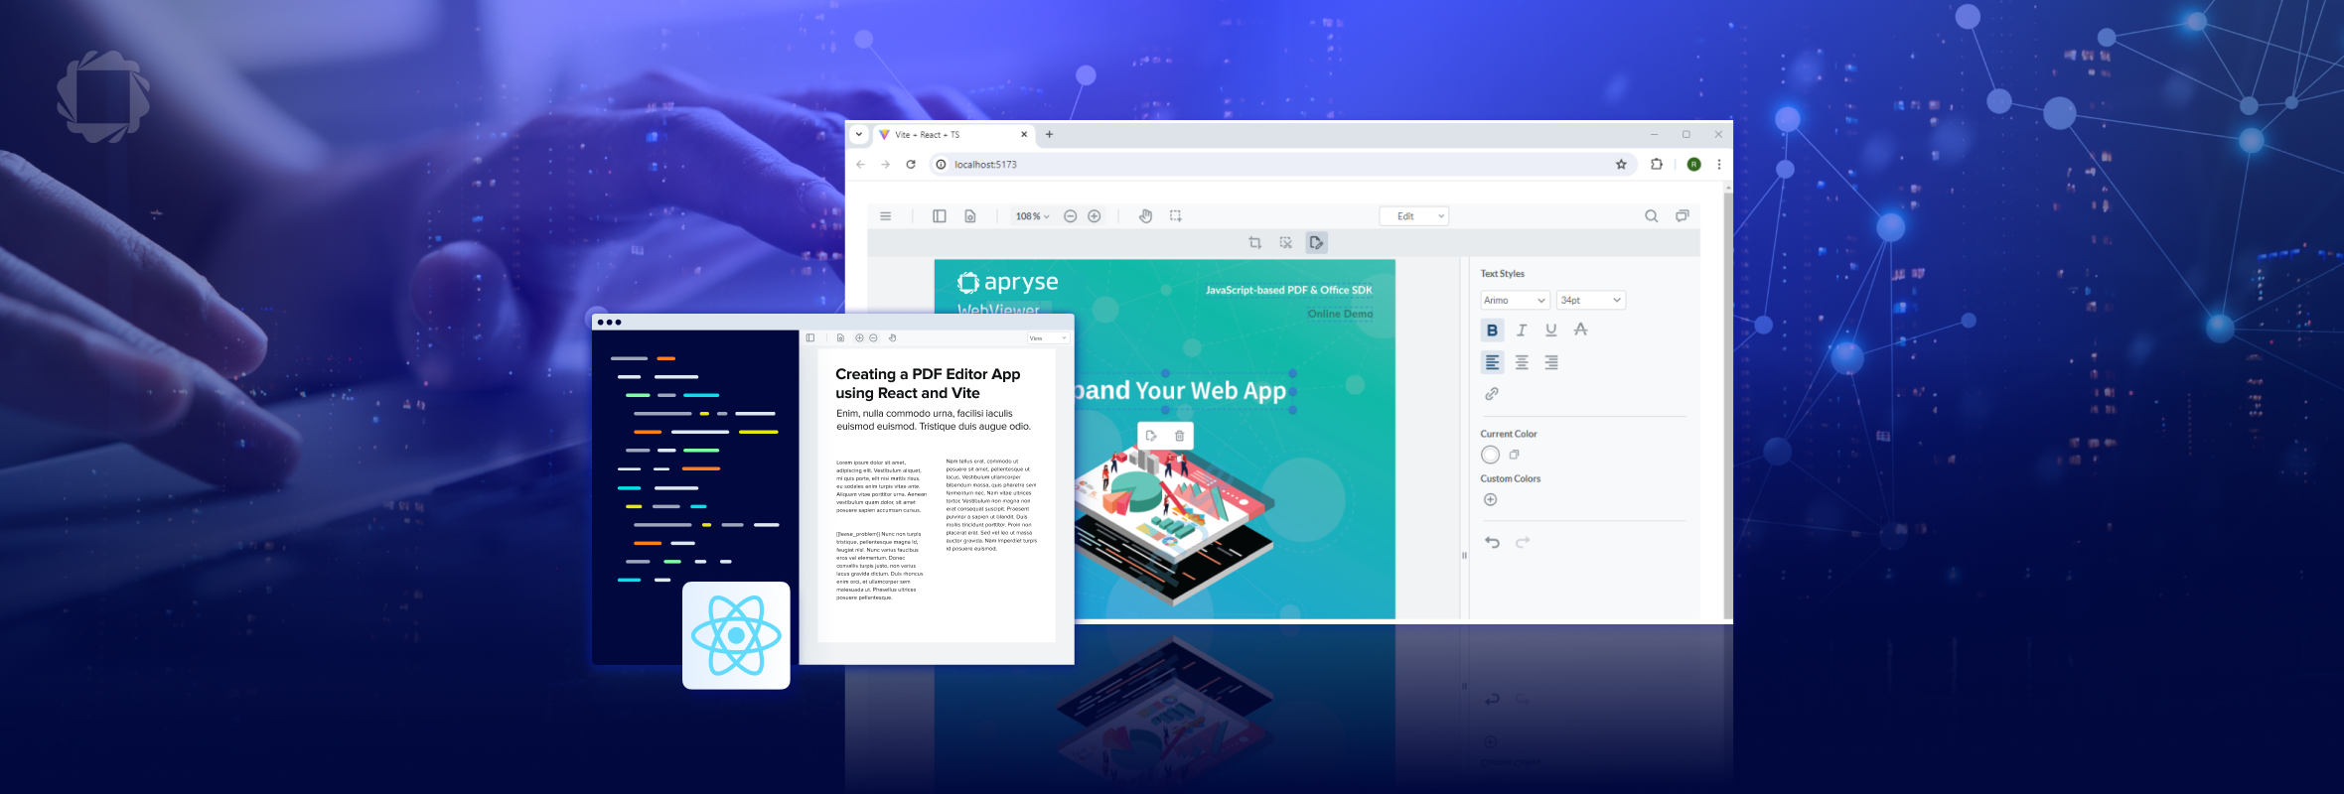Click the right panel resize handle
Image resolution: width=2344 pixels, height=794 pixels.
(x=1464, y=556)
